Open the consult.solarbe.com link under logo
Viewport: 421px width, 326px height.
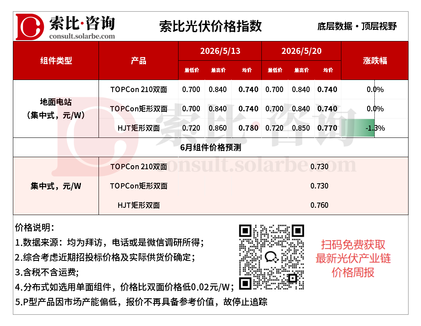tap(82, 36)
